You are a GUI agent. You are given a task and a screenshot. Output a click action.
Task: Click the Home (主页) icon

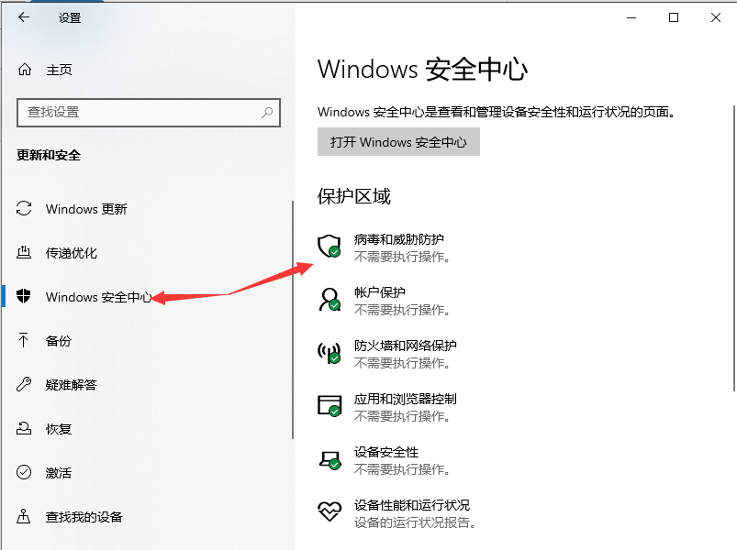tap(25, 70)
